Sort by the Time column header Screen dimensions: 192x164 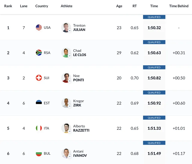[154, 6]
